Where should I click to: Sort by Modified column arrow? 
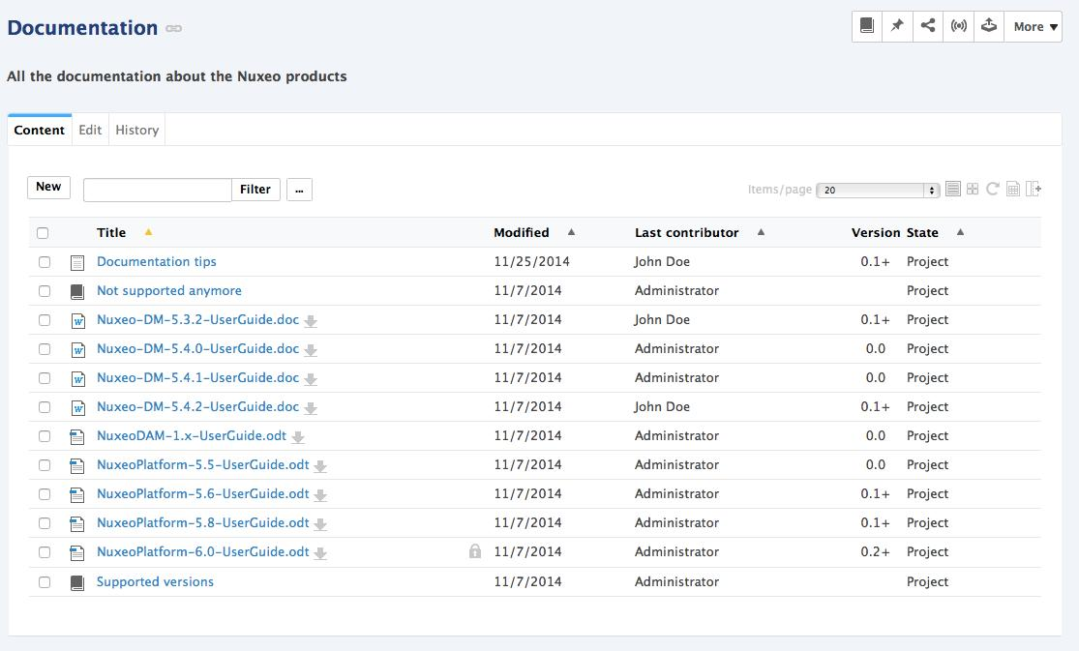(x=571, y=232)
